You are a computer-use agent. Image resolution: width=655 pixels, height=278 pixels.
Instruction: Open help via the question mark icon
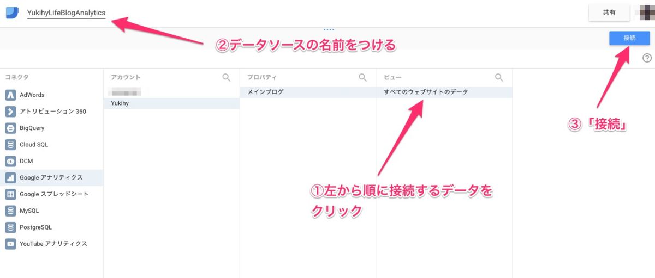(647, 58)
